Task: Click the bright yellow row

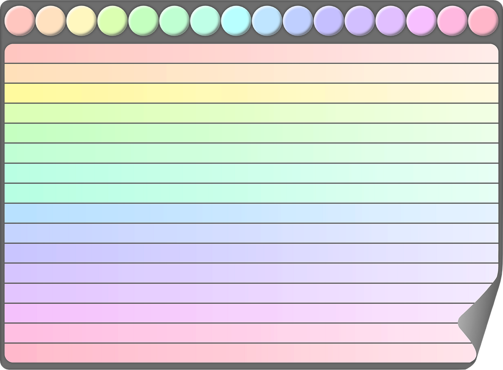Action: 251,93
